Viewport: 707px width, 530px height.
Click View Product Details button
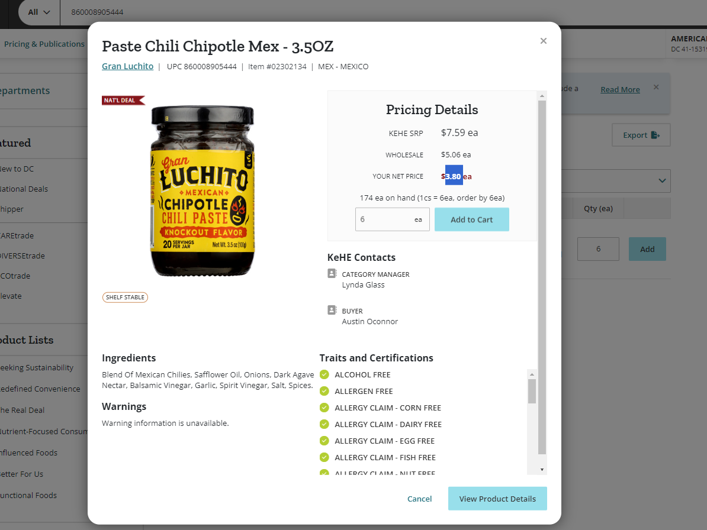[497, 499]
